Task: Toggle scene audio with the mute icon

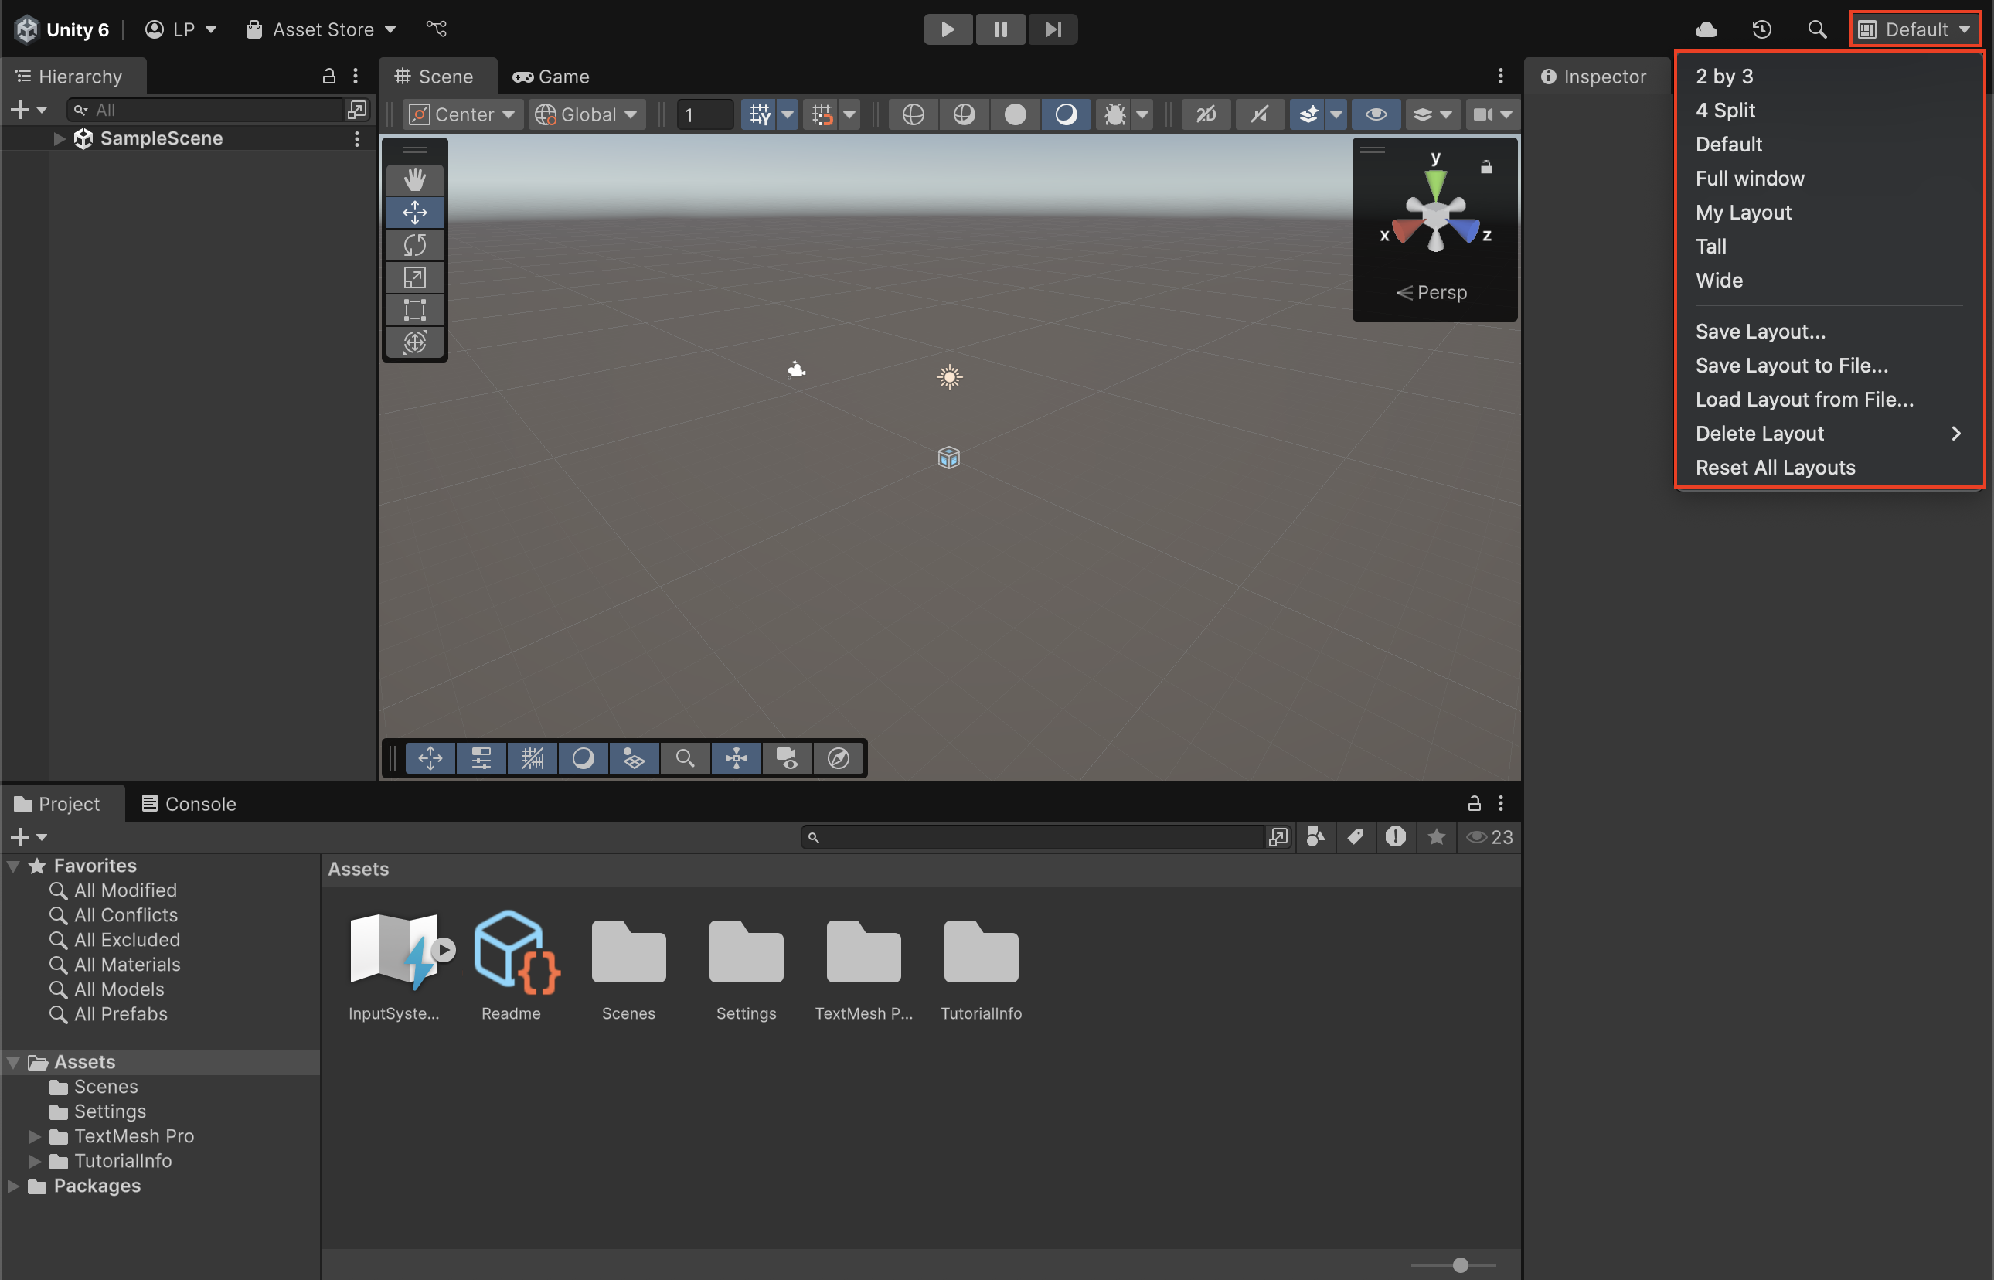Action: [x=1260, y=114]
